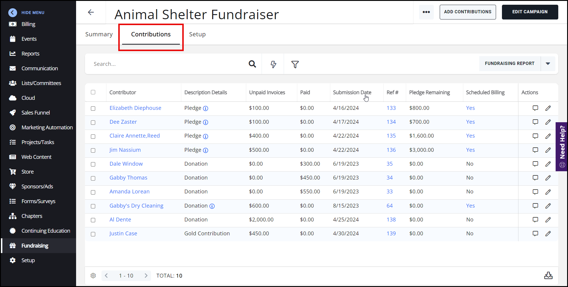Toggle the select-all checkbox in header
The width and height of the screenshot is (568, 287).
pos(93,92)
